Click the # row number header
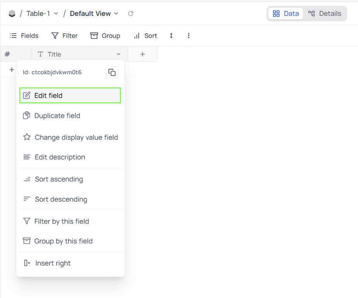Screen dimensions: 358x298 tap(7, 54)
